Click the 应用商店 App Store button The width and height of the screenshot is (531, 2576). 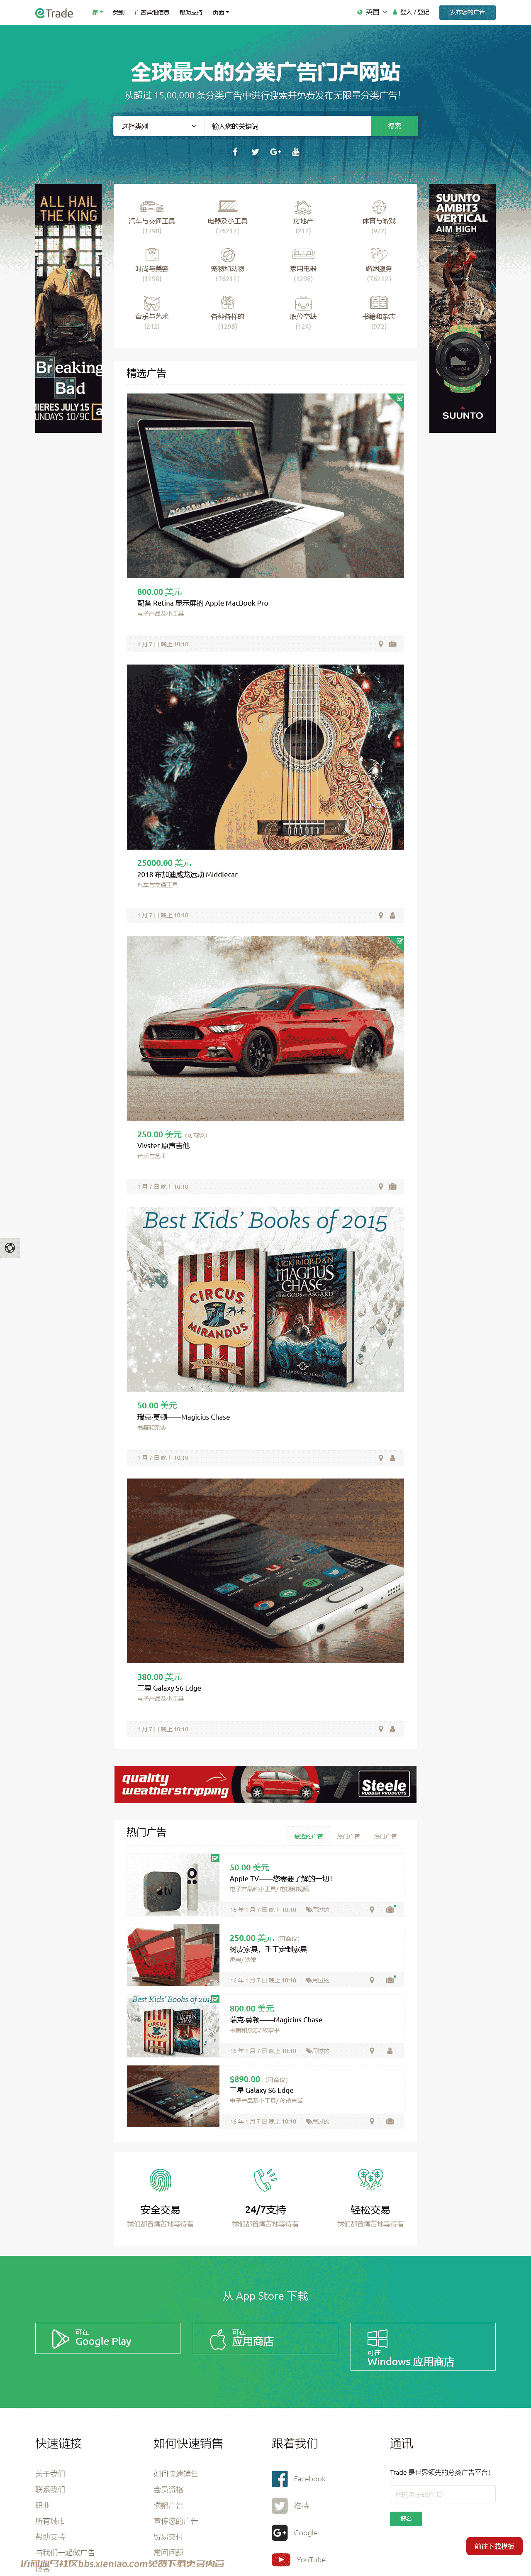(265, 2338)
